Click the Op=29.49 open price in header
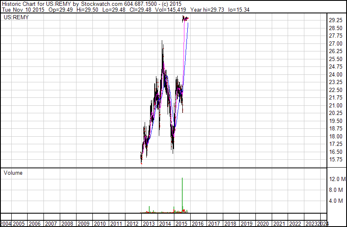347x227 pixels. pyautogui.click(x=61, y=10)
